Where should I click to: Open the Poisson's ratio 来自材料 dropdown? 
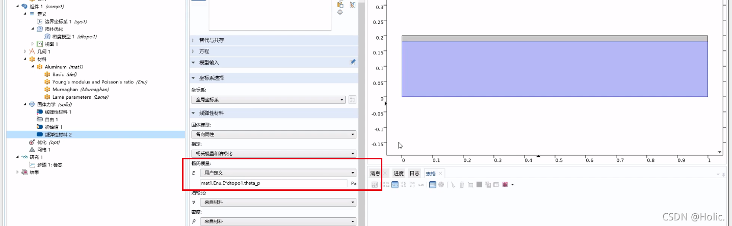click(277, 202)
